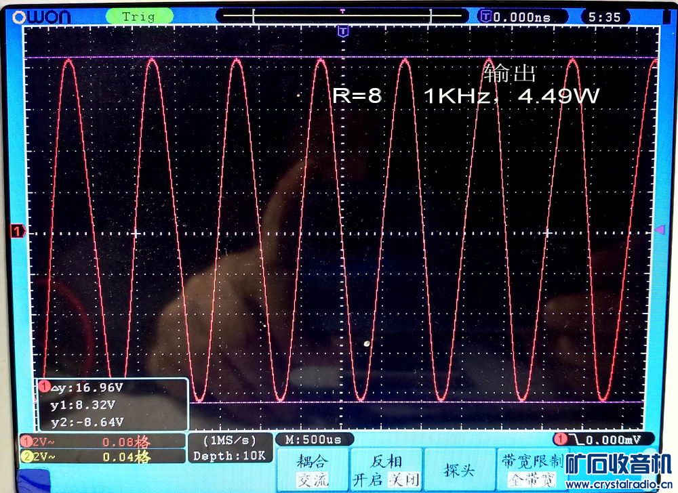Click the purple trigger level arrow on right edge
Viewport: 678px width, 493px height.
coord(660,230)
